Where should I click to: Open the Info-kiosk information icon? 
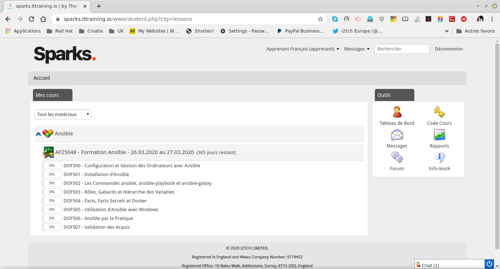coord(439,157)
